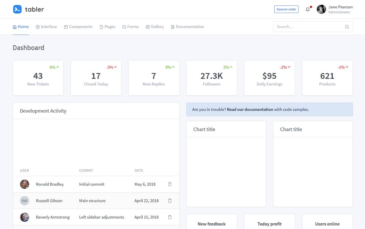Image resolution: width=365 pixels, height=229 pixels.
Task: Click the Source code button
Action: (x=286, y=9)
